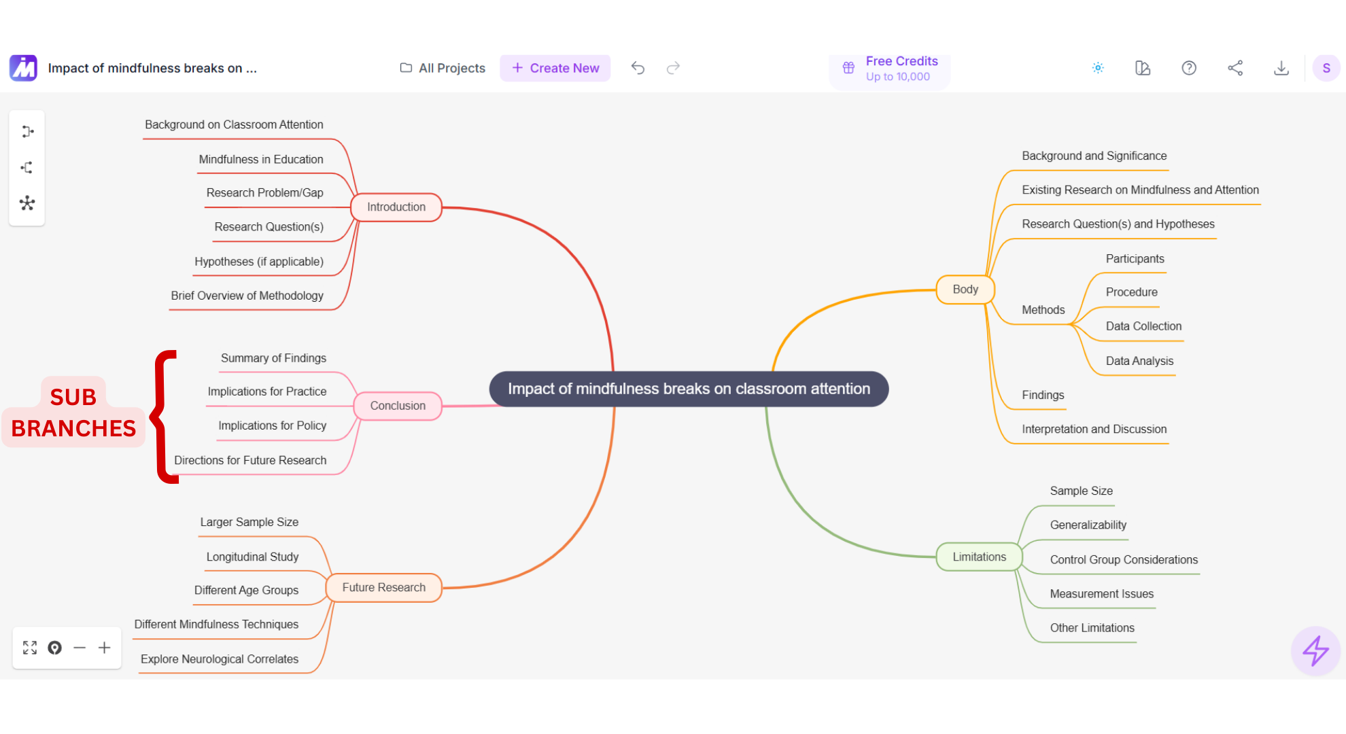Select Directions for Future Research node
This screenshot has height=734, width=1346.
[250, 460]
